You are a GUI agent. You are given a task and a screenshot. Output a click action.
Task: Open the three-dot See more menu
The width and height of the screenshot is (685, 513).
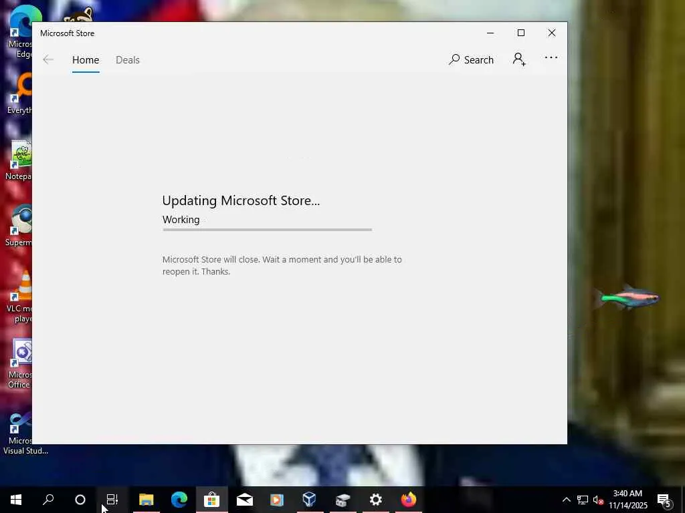click(x=551, y=57)
